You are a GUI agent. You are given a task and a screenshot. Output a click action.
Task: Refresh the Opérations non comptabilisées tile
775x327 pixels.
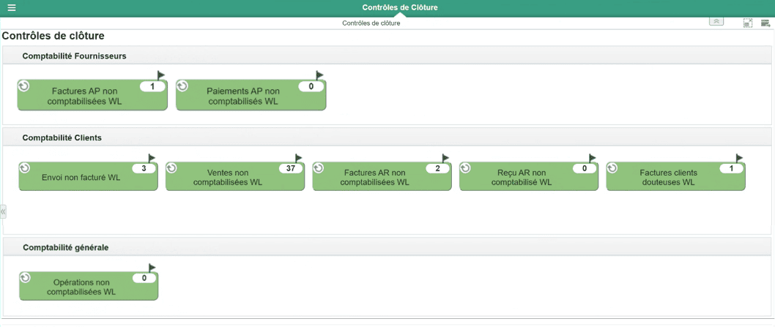[25, 278]
